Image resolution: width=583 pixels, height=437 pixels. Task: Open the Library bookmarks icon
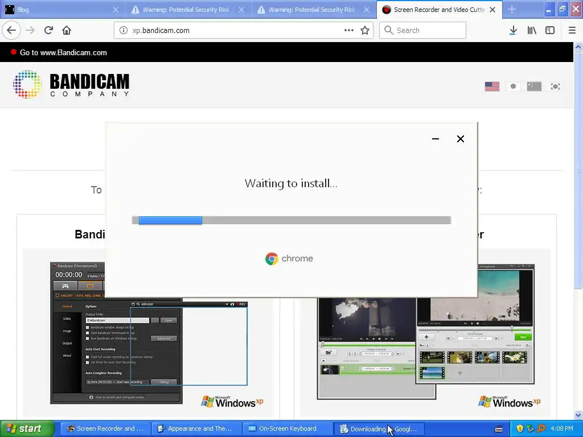[x=532, y=31]
